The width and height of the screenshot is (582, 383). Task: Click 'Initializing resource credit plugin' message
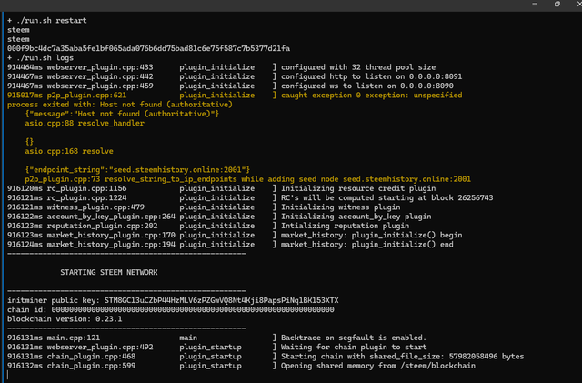[358, 188]
